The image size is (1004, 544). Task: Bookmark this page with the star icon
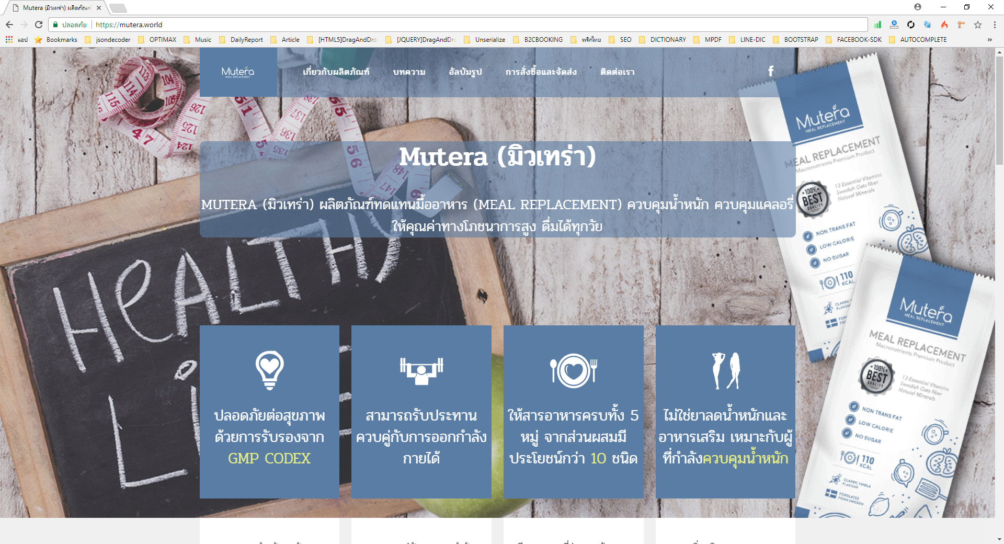click(978, 25)
